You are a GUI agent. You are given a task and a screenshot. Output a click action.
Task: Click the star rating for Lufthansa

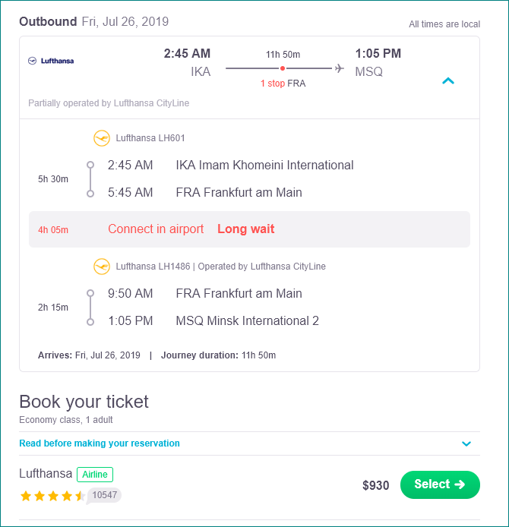[52, 496]
